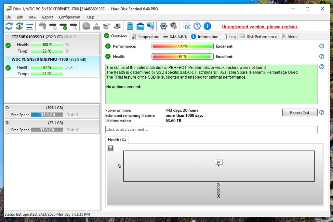Click the 63.60 TB lifetime writes value

coord(173,121)
